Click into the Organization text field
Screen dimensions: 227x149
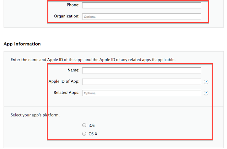pos(142,16)
